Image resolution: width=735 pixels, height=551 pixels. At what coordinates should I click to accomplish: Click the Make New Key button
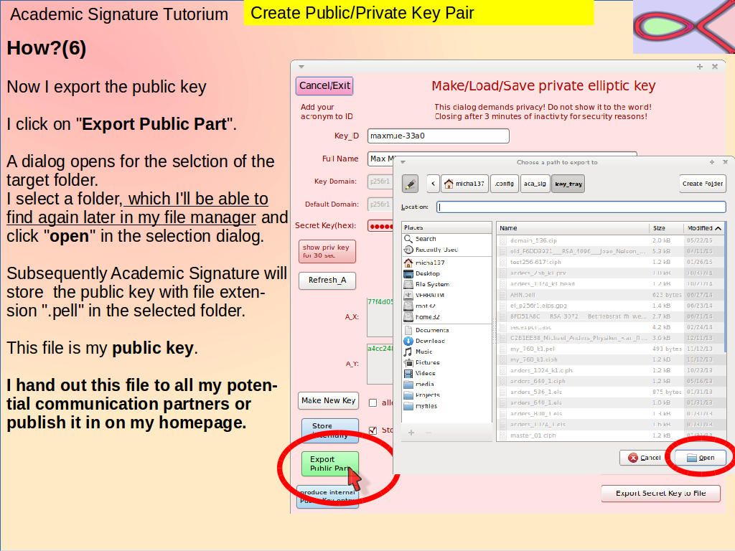point(328,400)
